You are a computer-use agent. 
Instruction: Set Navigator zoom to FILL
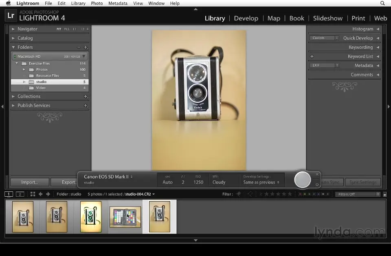[67, 29]
